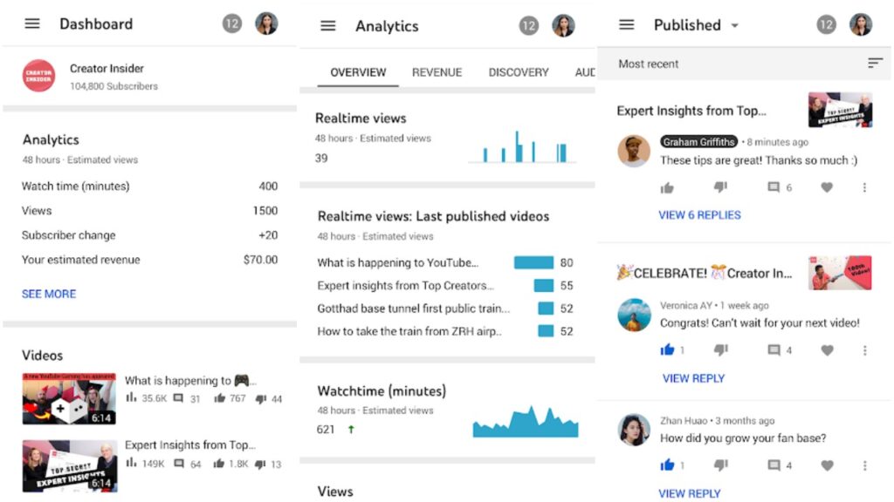Viewport: 894px width, 502px height.
Task: Click the Most recent sort label
Action: coord(649,64)
